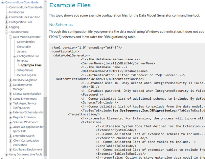This screenshot has width=205, height=159.
Task: Click the authenticationMode Windows line
Action: pyautogui.click(x=100, y=79)
